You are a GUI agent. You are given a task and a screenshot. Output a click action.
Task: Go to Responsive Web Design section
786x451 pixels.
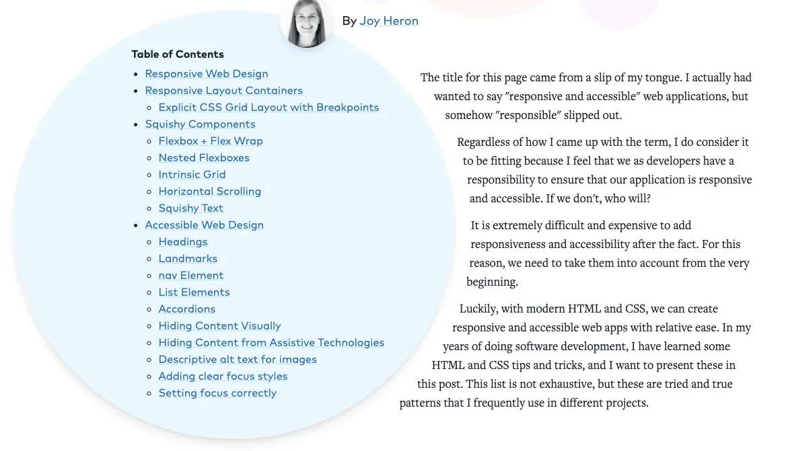[207, 73]
